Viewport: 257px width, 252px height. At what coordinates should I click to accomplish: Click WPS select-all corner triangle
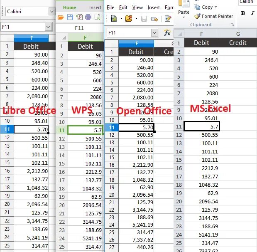pyautogui.click(x=64, y=38)
